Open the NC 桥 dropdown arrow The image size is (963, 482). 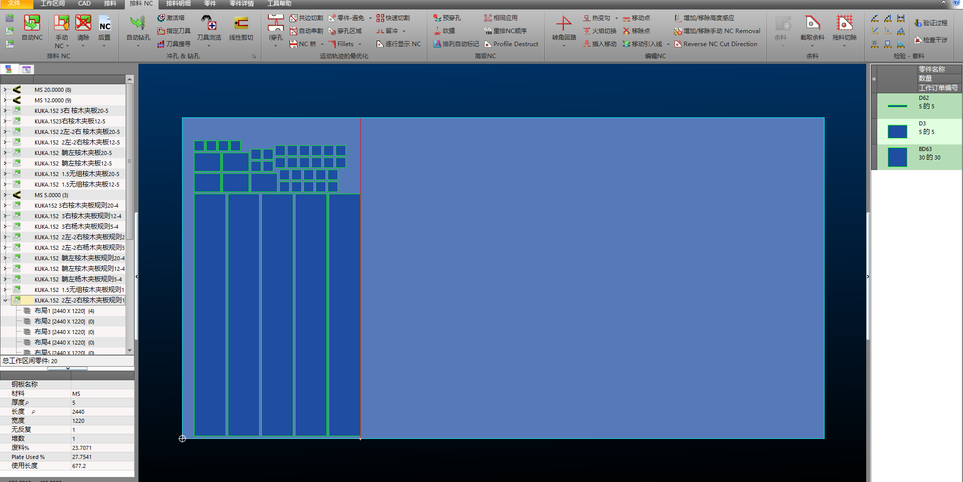[322, 44]
